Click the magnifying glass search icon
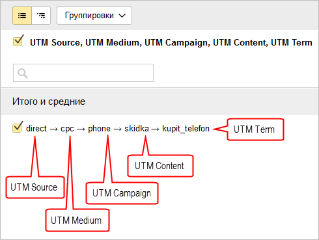 click(x=23, y=73)
